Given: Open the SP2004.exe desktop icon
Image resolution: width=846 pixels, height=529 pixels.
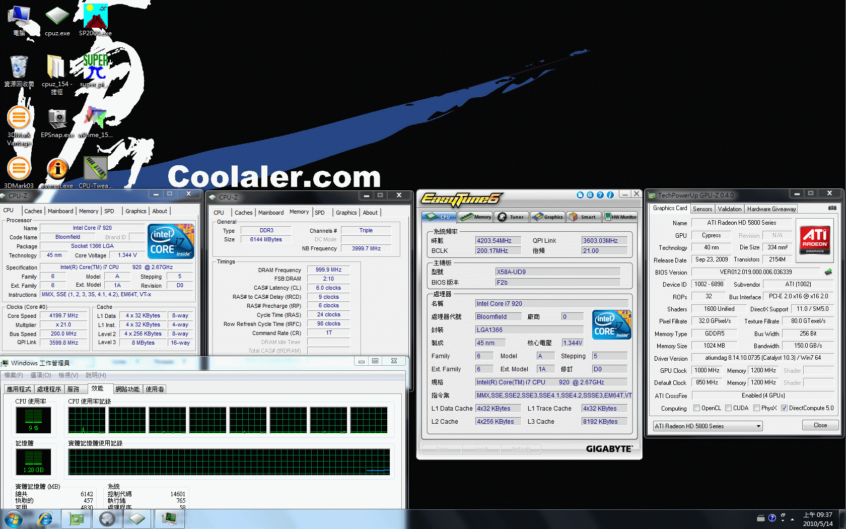Looking at the screenshot, I should click(x=95, y=21).
